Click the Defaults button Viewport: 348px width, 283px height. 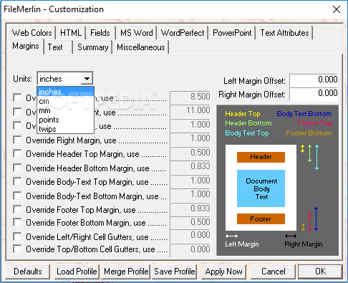[28, 272]
